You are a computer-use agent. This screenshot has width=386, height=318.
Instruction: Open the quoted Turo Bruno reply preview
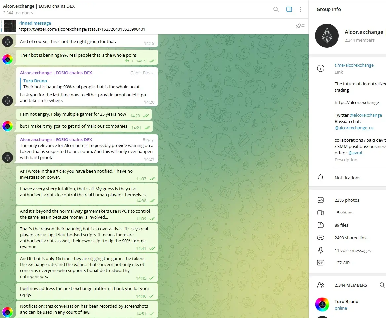[x=87, y=84]
